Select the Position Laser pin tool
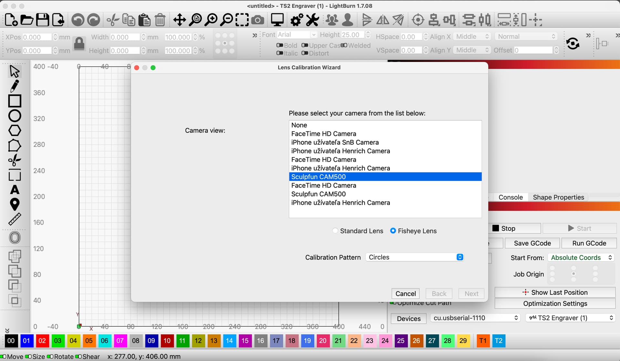620x361 pixels. coord(15,204)
